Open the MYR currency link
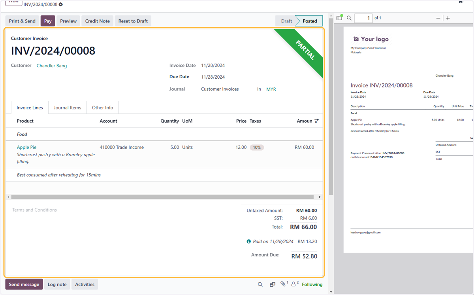This screenshot has height=295, width=474. coord(271,89)
